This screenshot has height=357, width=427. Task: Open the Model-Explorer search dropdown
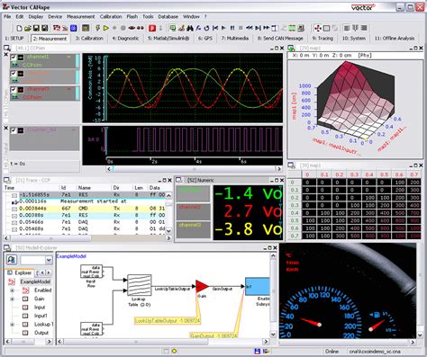click(x=49, y=260)
